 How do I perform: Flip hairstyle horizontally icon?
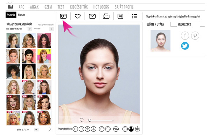116,129
